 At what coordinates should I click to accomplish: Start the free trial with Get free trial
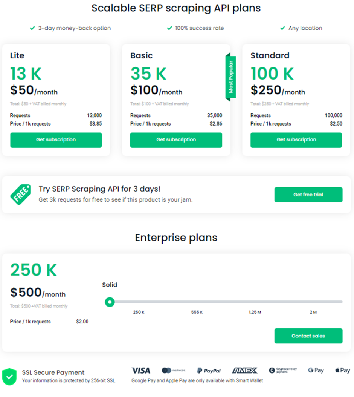(308, 195)
